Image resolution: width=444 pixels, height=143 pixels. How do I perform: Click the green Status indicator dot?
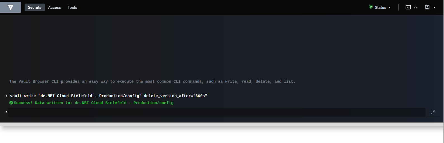tap(371, 7)
